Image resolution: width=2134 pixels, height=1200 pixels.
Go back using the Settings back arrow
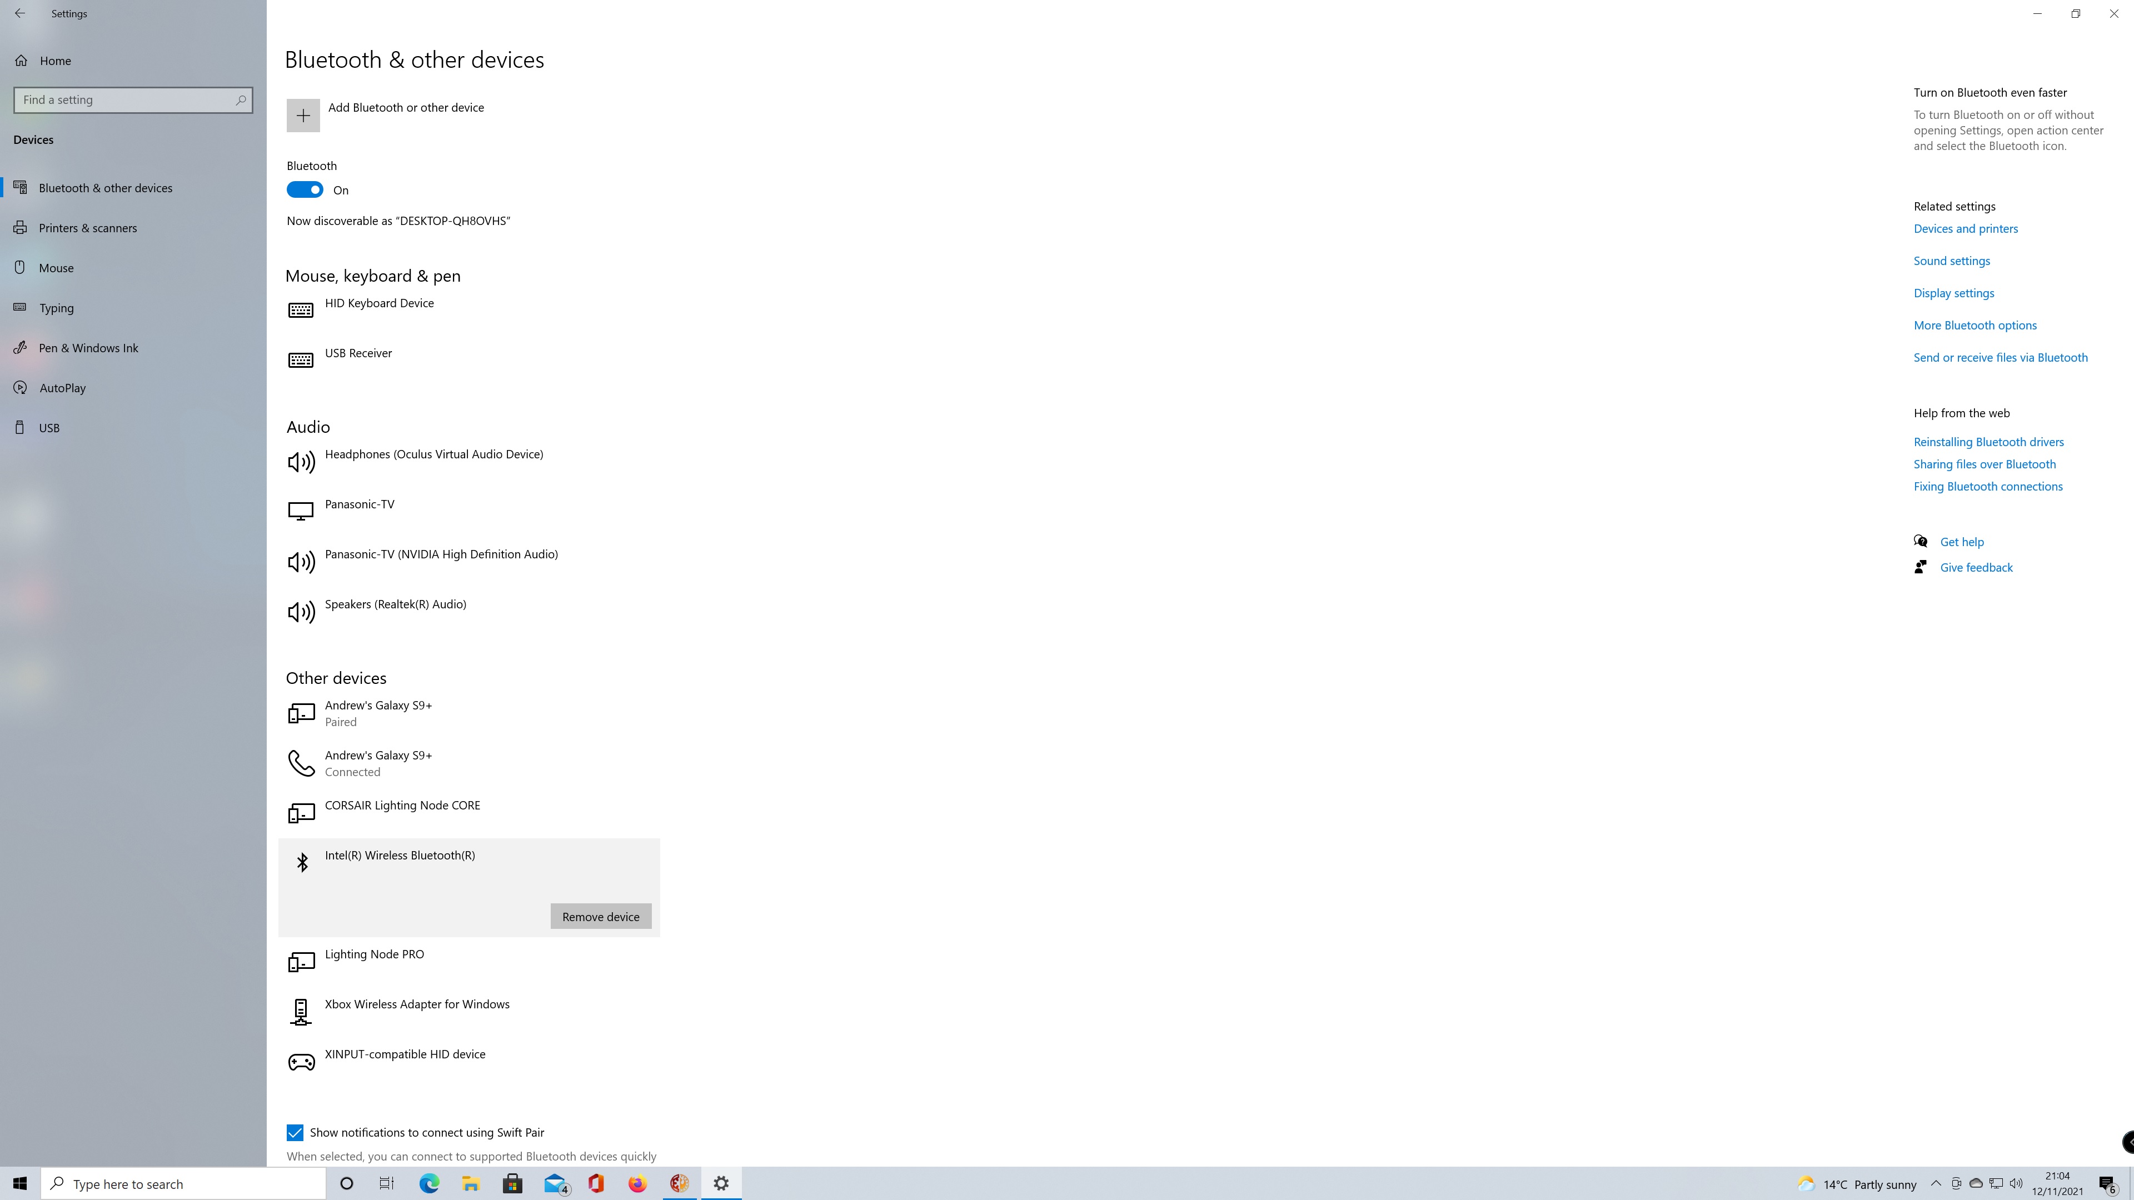coord(20,13)
